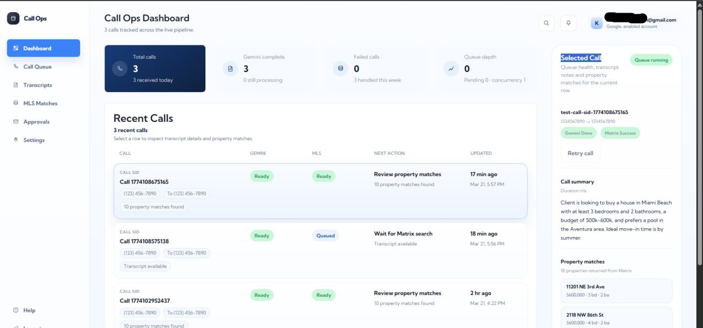
Task: Click the Failed calls database icon
Action: (x=341, y=69)
